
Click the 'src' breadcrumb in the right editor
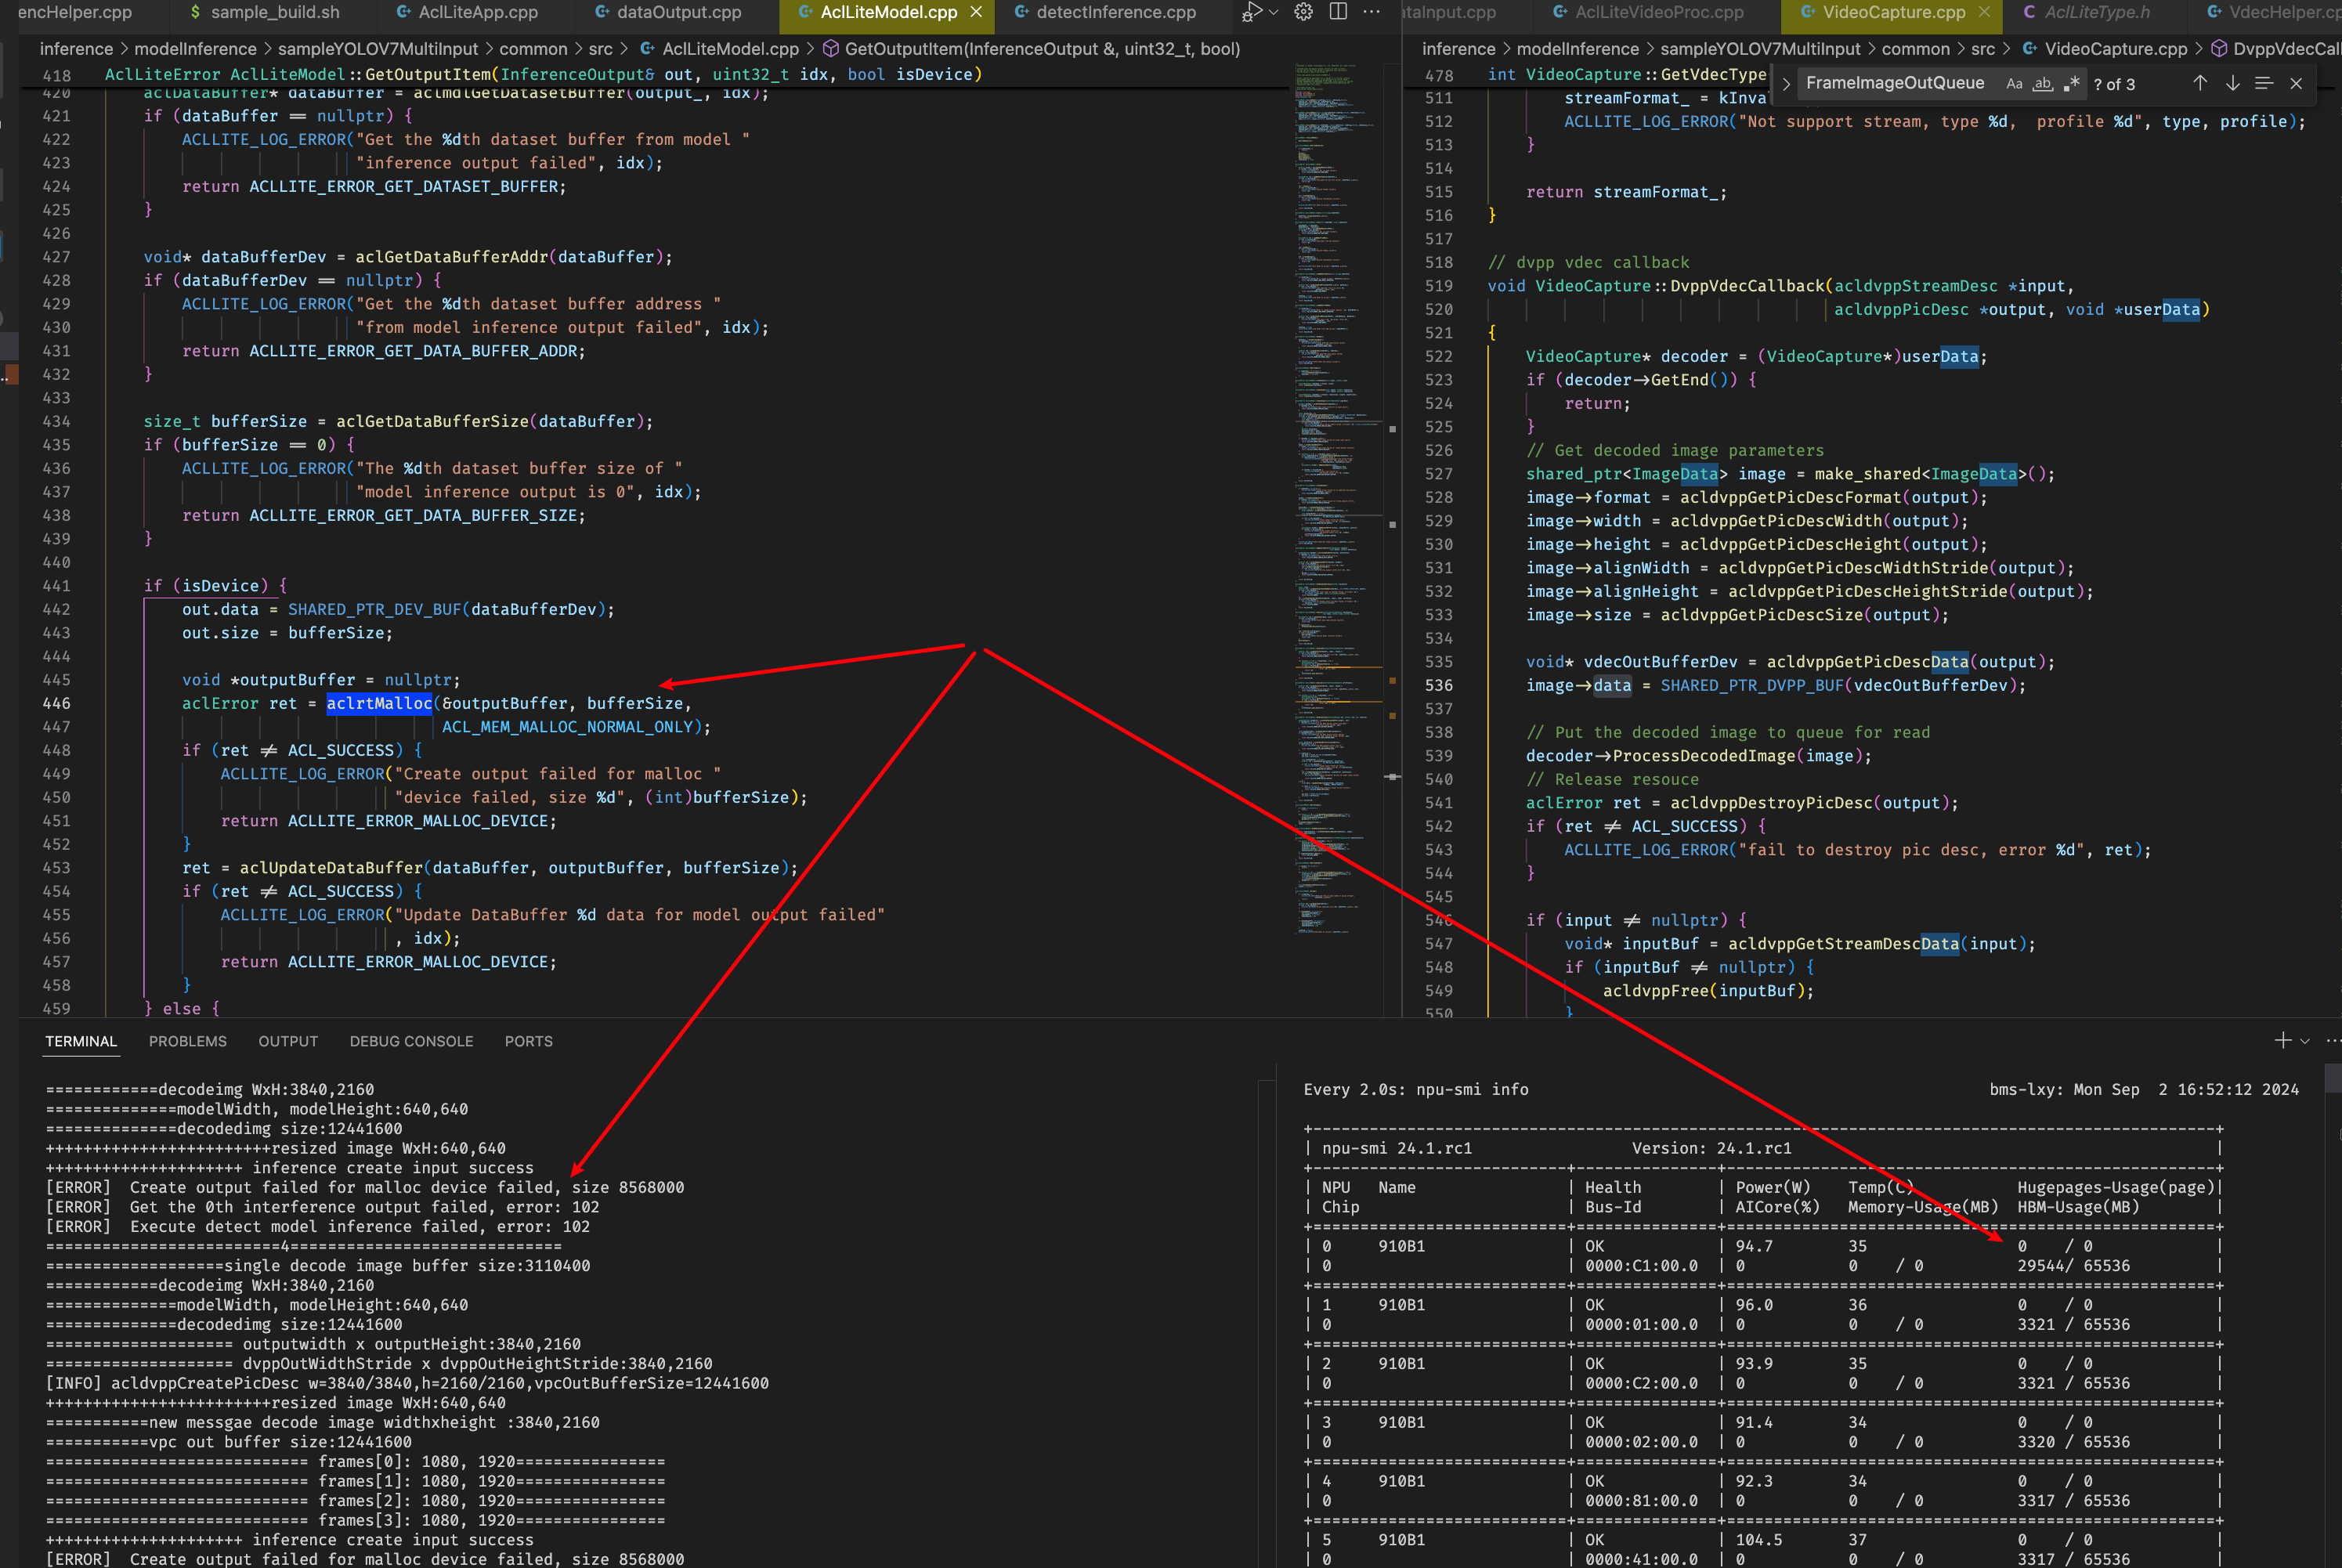pos(1982,49)
